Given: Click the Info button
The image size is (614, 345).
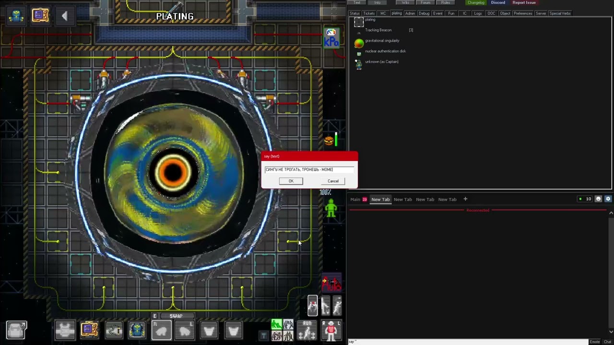Looking at the screenshot, I should [x=378, y=3].
